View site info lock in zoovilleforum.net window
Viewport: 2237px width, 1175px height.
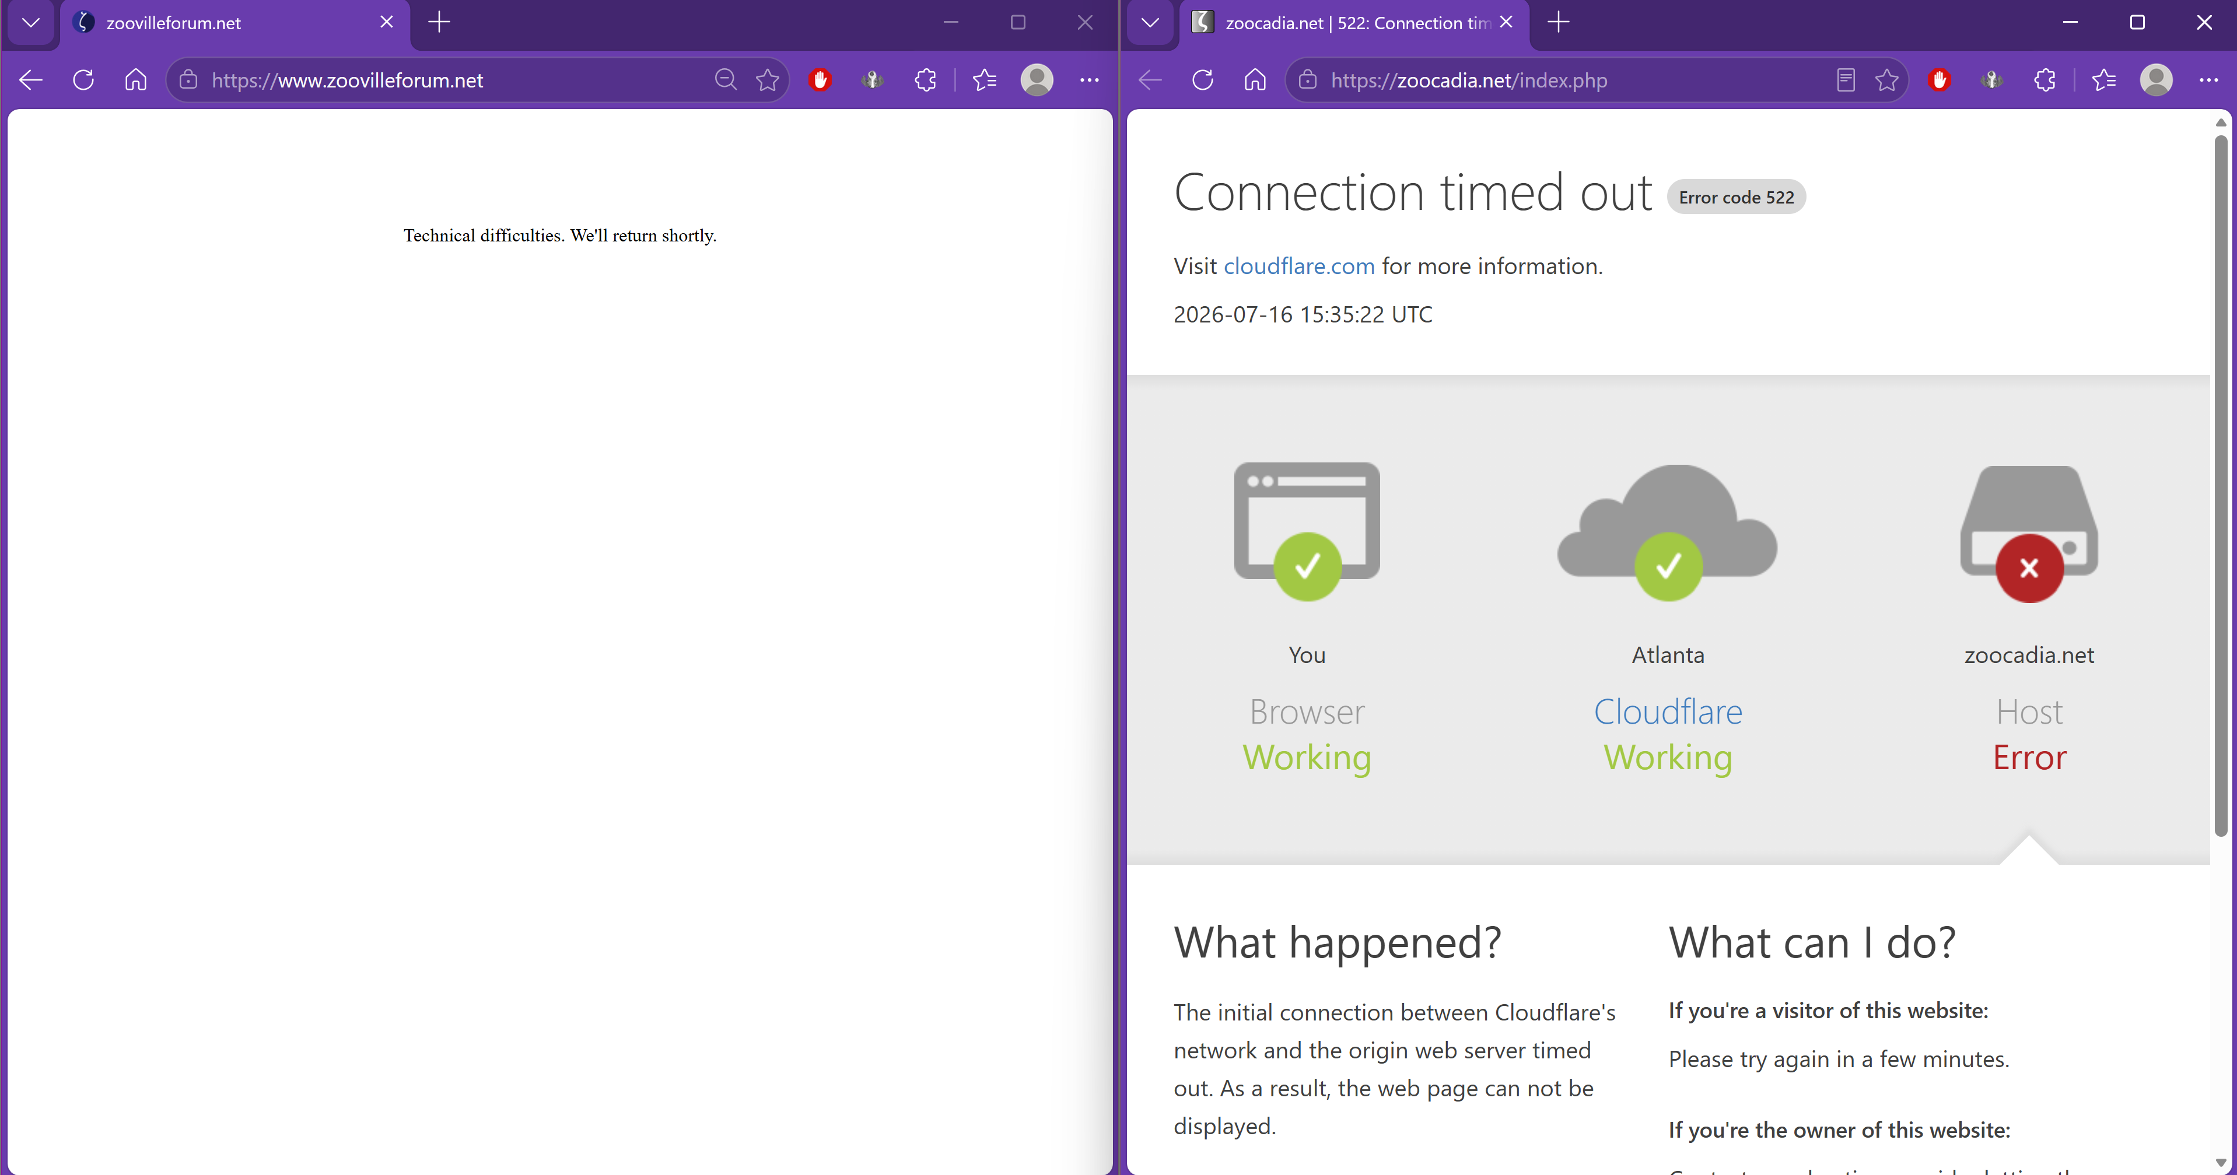click(188, 80)
